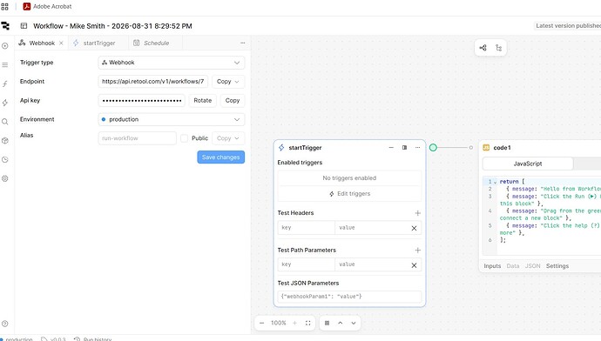
Task: Close the Webhook tab
Action: [61, 43]
